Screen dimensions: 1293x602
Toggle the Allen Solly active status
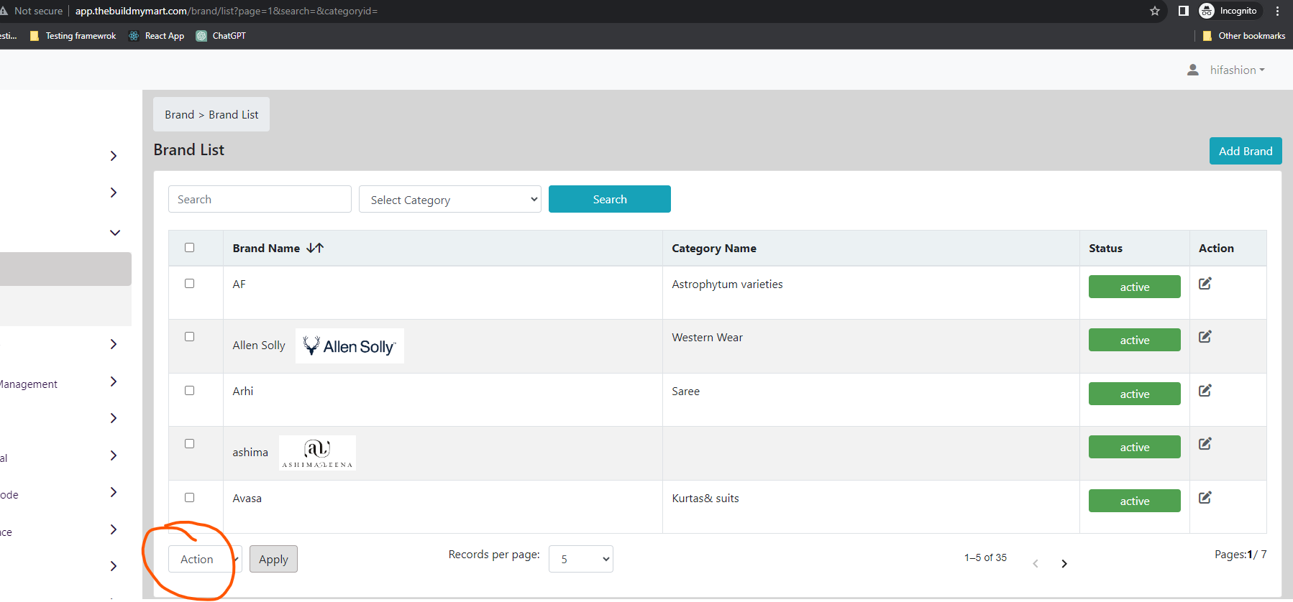1135,340
